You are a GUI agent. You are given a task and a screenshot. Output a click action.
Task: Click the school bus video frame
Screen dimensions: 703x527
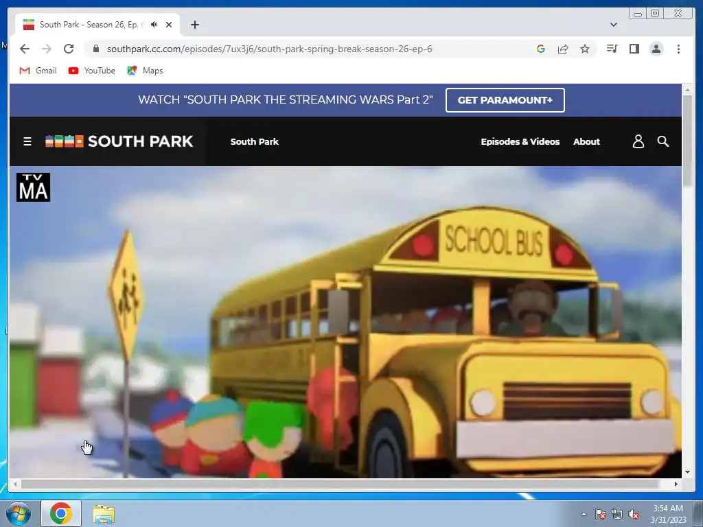345,322
